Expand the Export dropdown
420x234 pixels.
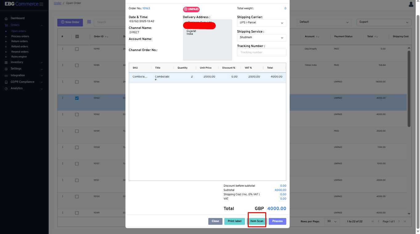384,22
